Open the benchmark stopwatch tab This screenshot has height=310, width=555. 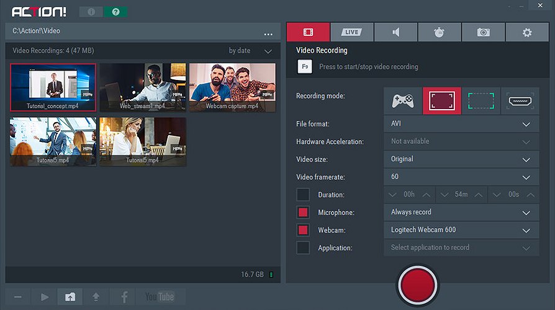[x=440, y=32]
